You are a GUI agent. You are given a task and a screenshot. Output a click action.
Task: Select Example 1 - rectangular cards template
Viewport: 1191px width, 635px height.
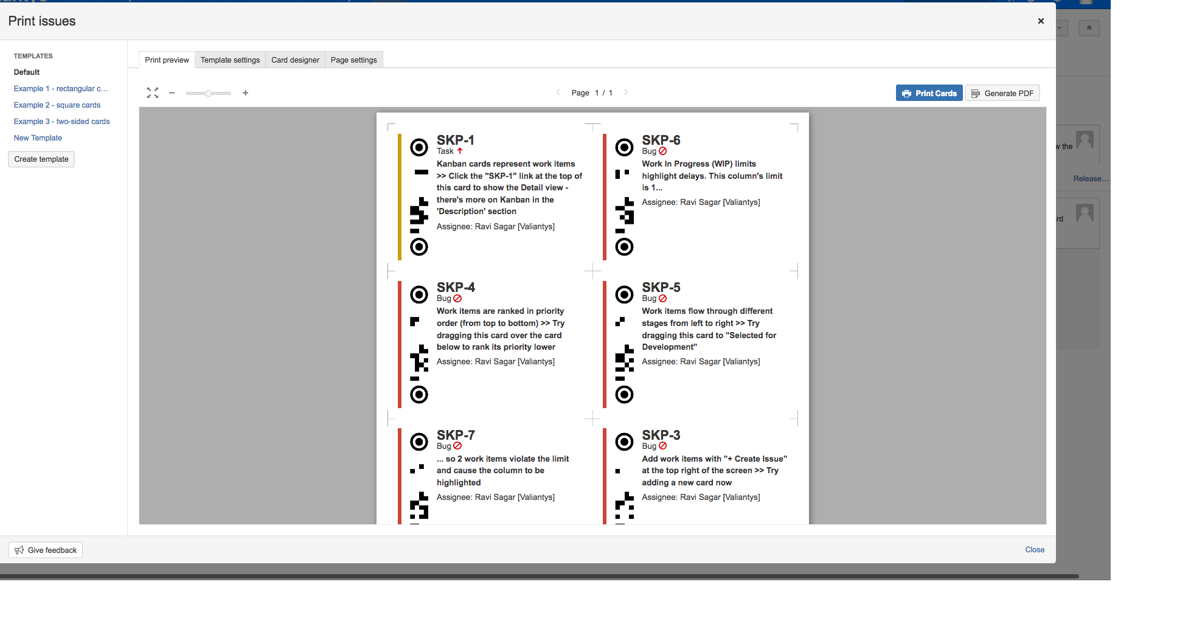pyautogui.click(x=61, y=88)
